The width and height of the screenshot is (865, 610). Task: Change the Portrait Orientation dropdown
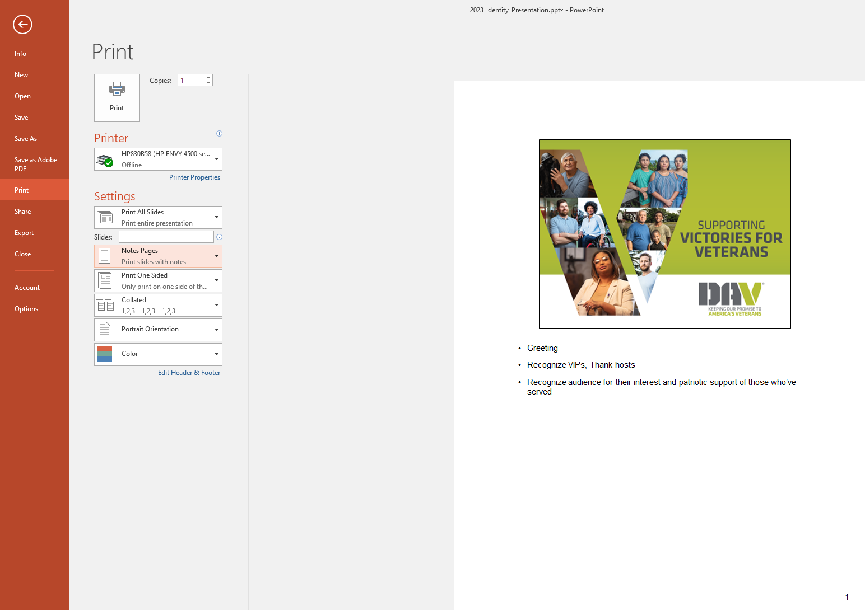point(216,330)
